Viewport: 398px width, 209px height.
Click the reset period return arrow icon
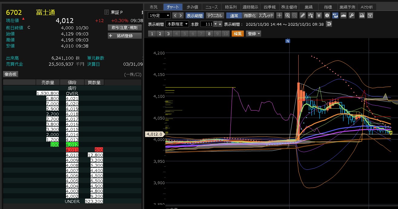(329, 24)
